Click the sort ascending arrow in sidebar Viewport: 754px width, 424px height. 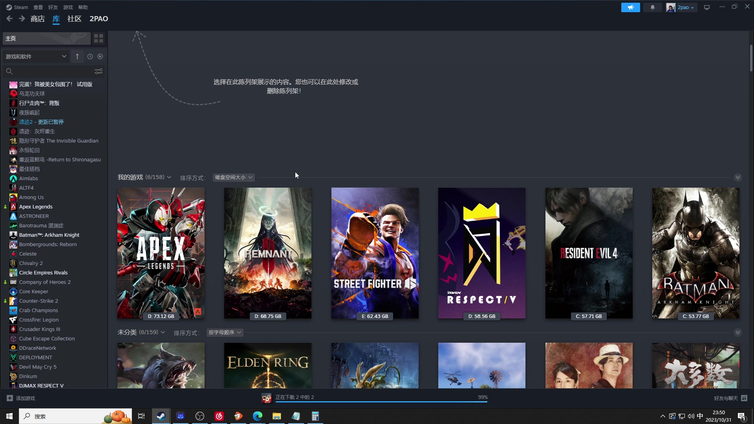[x=77, y=57]
